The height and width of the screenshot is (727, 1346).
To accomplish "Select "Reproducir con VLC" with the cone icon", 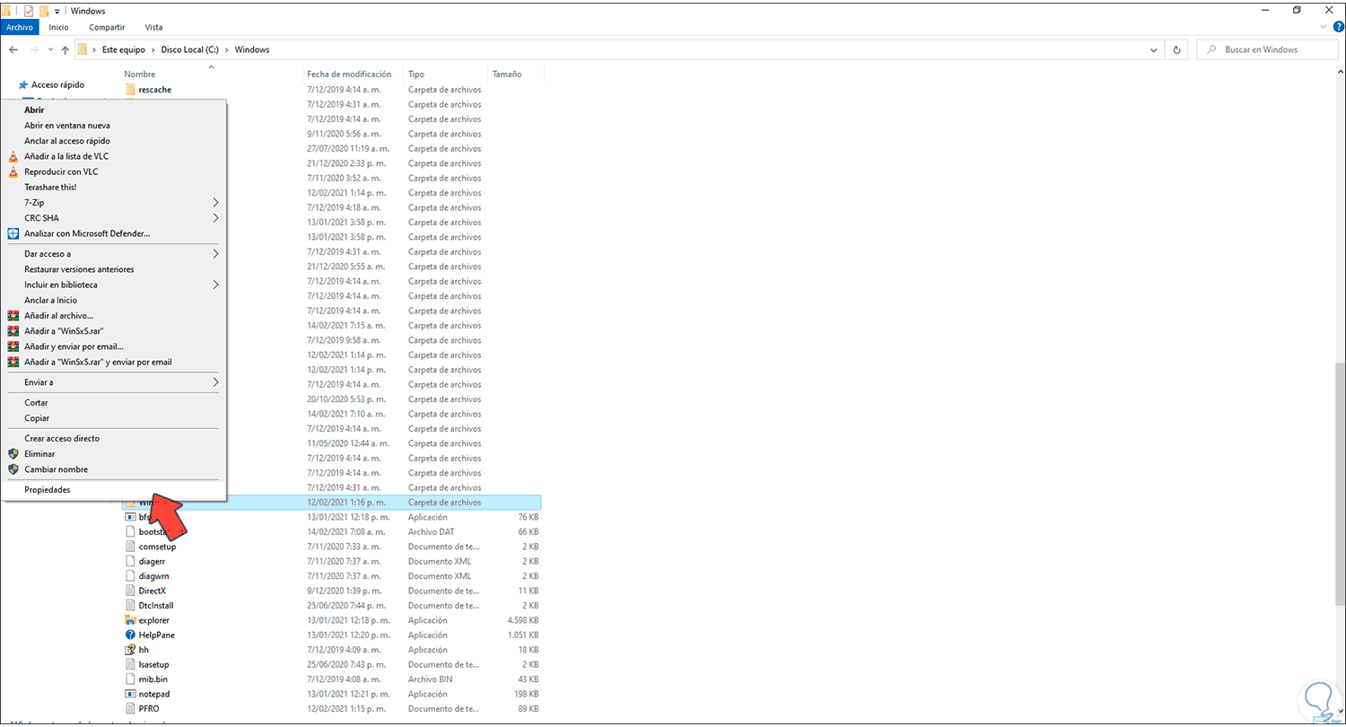I will [x=62, y=171].
